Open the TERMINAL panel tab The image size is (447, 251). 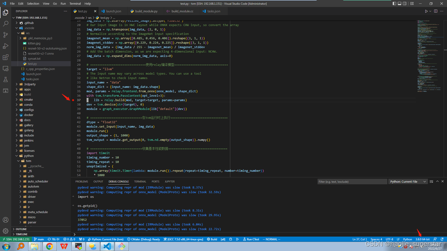coord(140,181)
